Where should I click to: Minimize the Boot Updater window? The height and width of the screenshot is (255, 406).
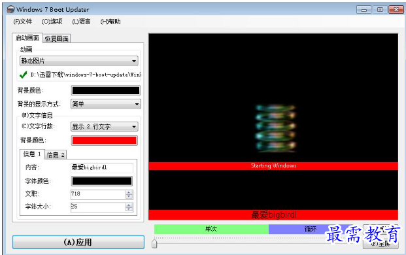tap(364, 10)
